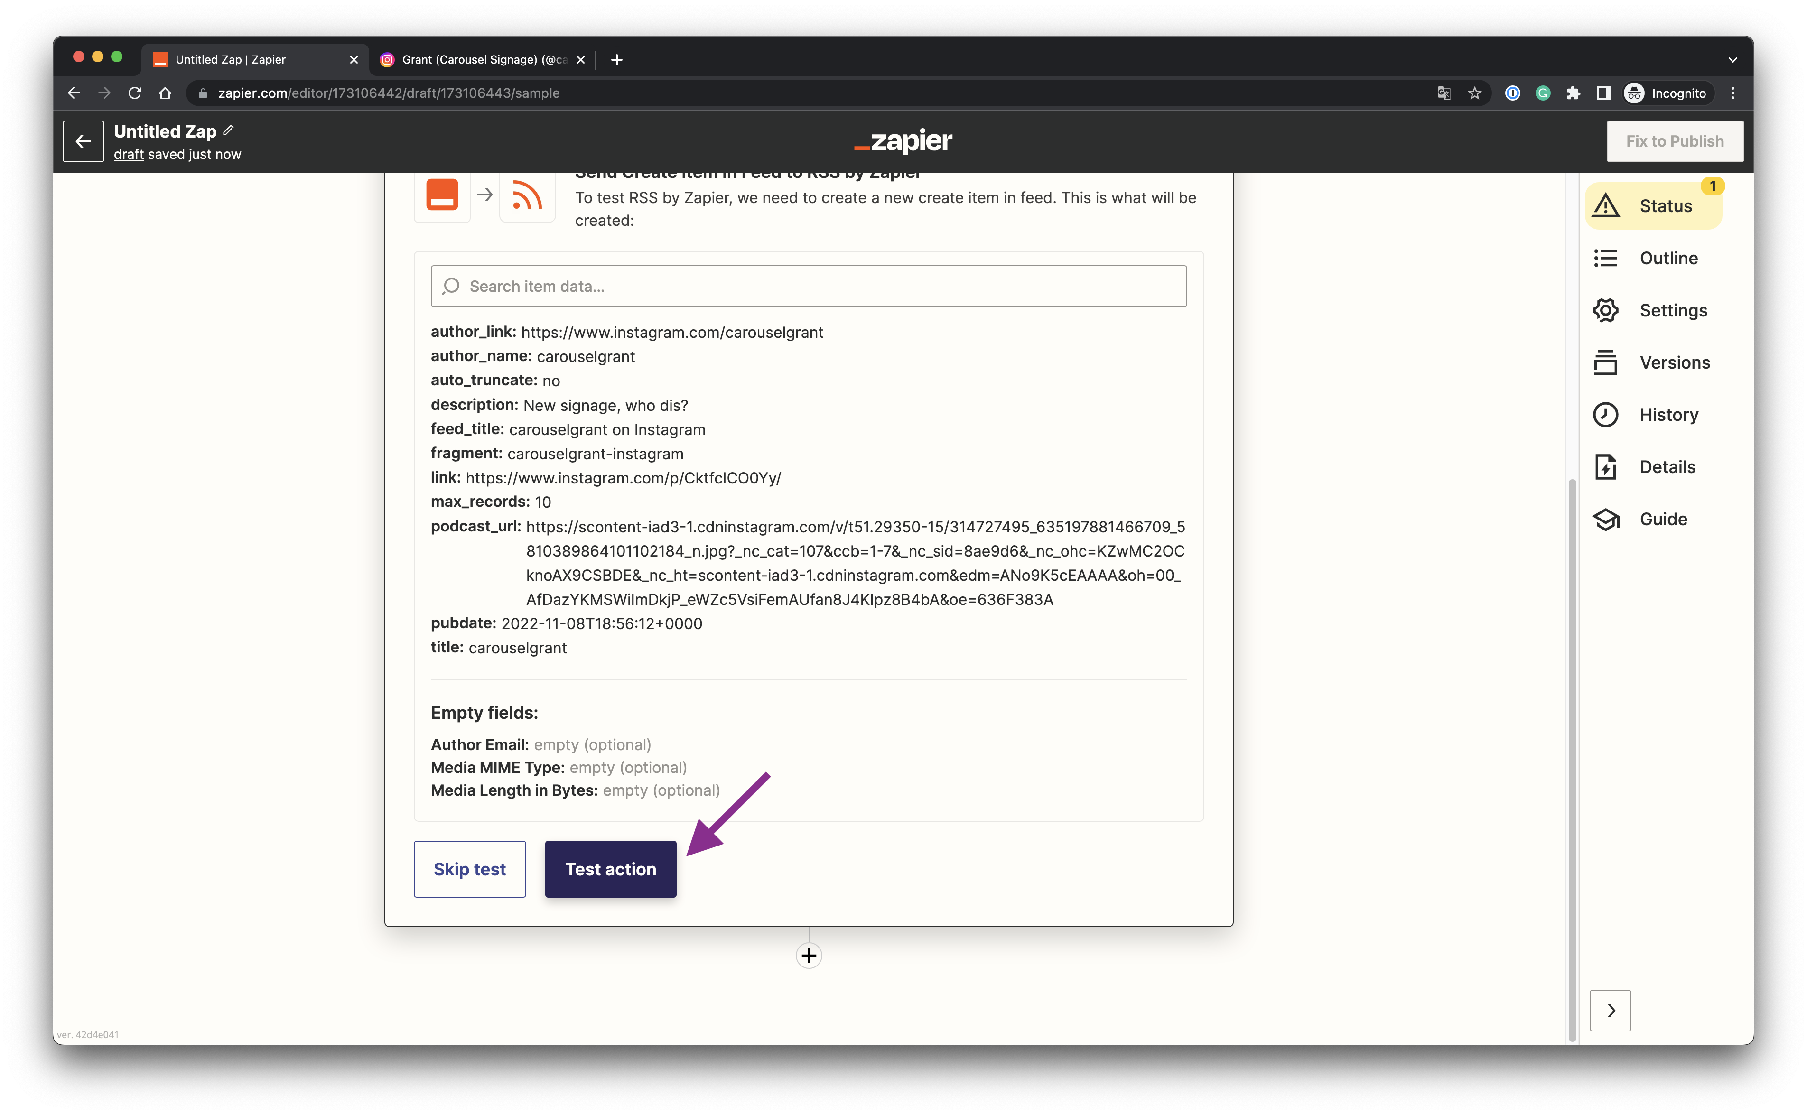Screen dimensions: 1807x1115
Task: Edit zap name with pencil icon
Action: 229,130
